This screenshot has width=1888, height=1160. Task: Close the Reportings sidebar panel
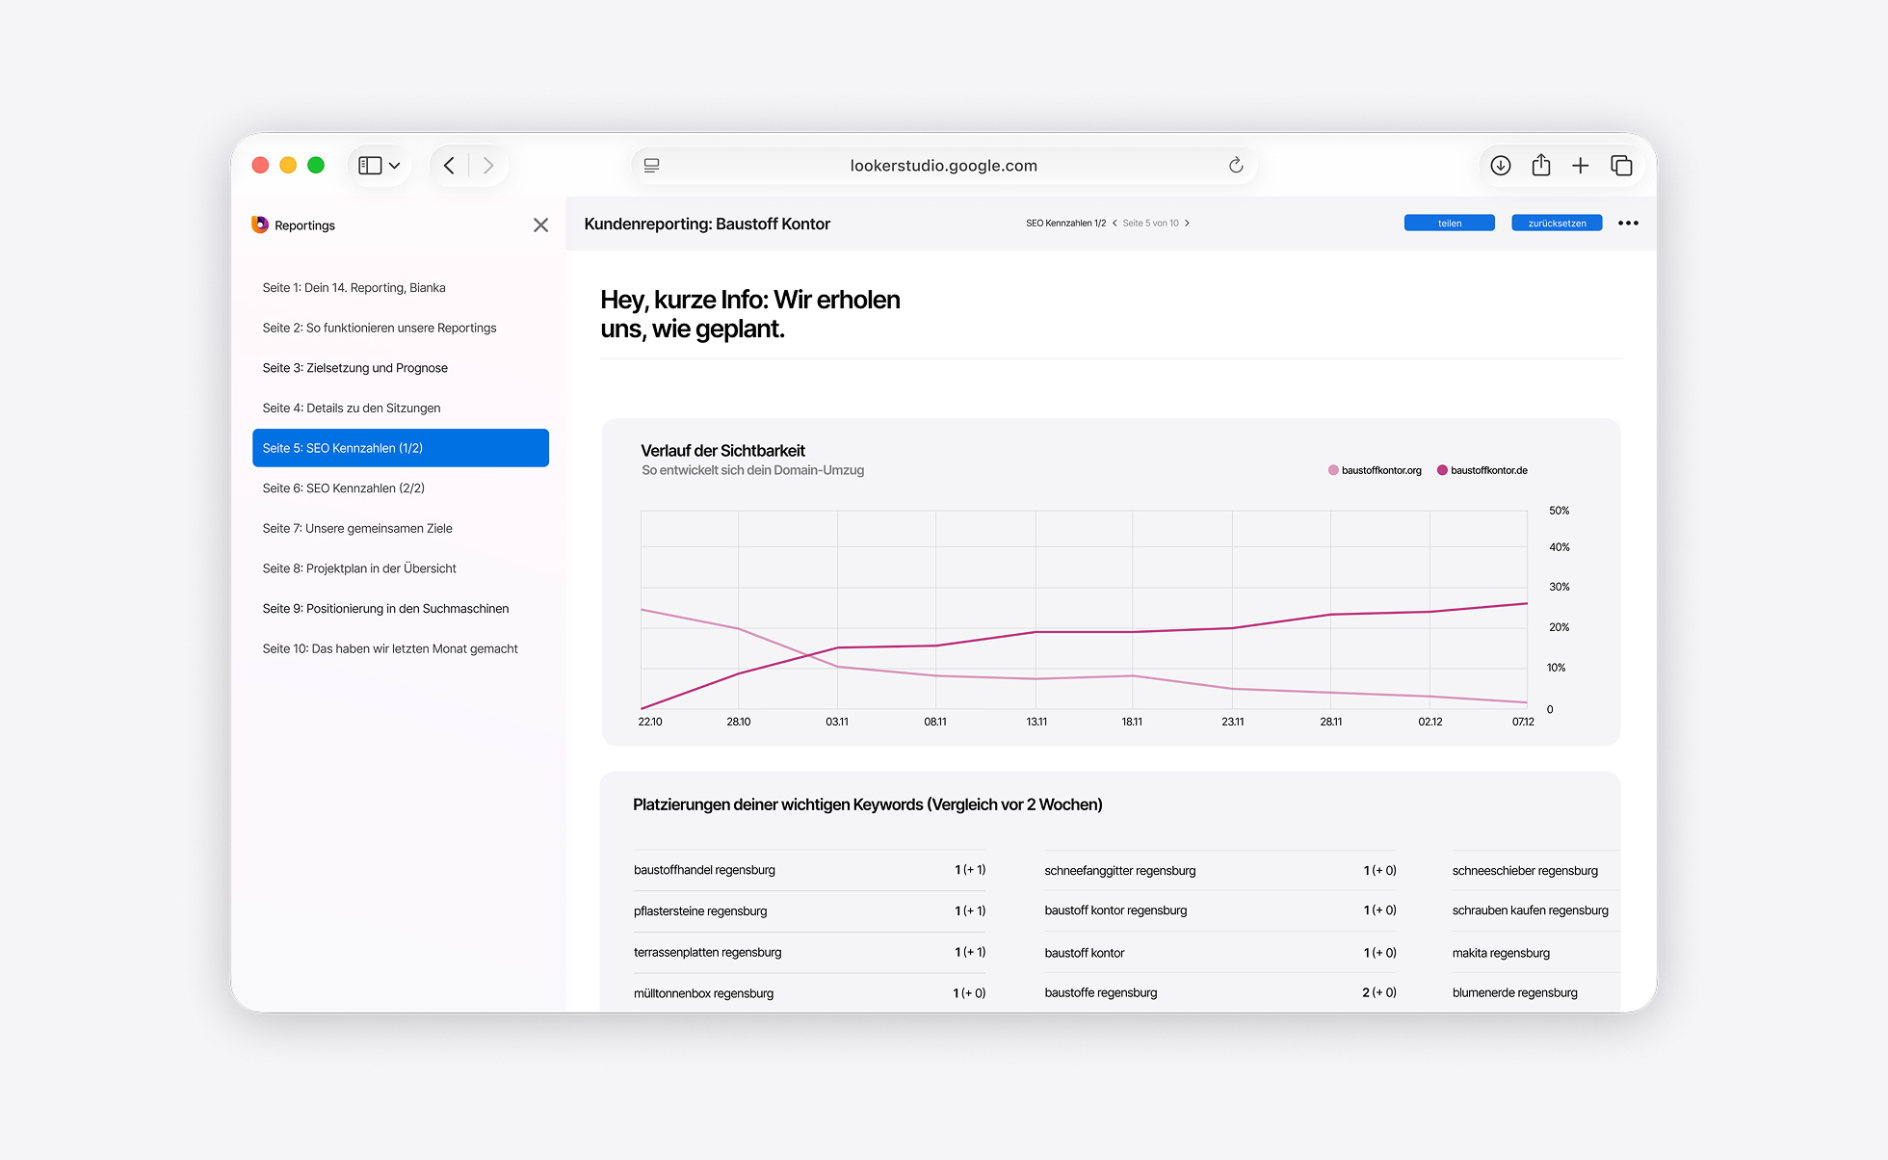pos(540,224)
